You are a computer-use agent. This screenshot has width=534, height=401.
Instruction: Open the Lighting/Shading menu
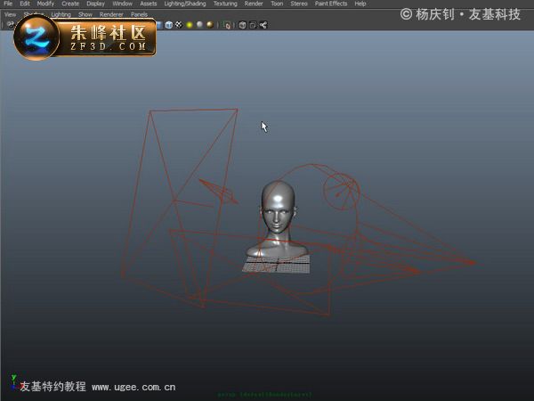(185, 4)
